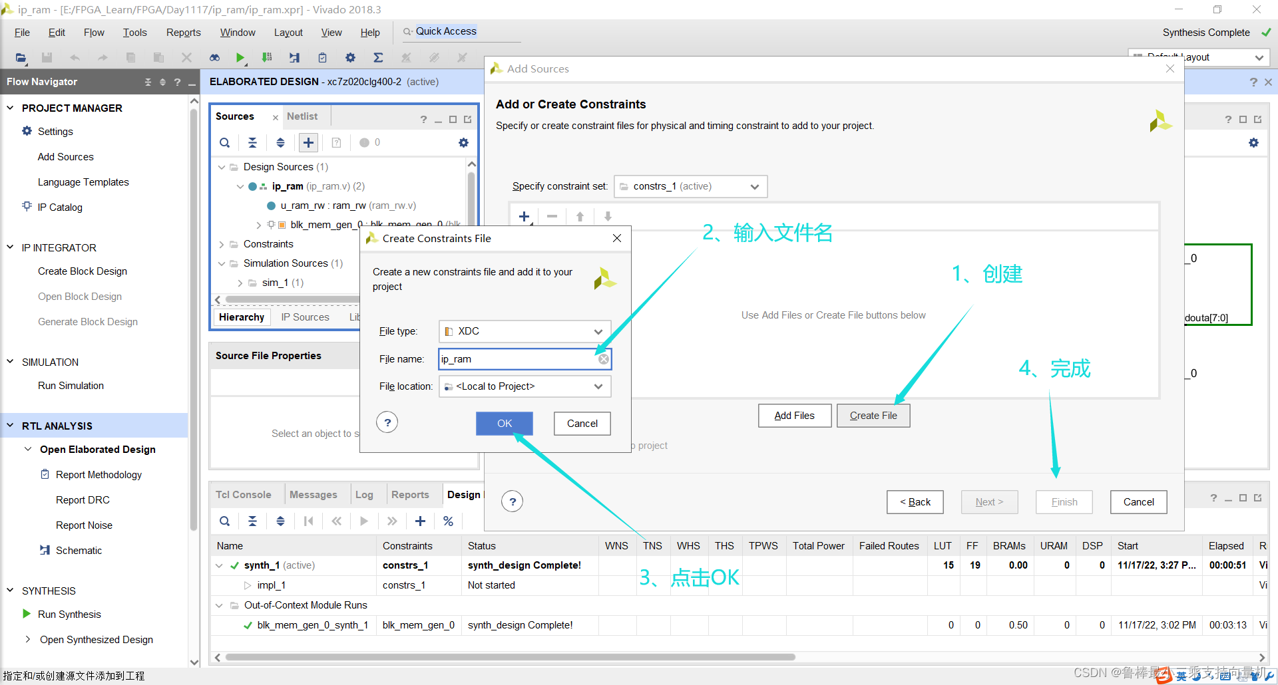Click the plus Add Sources button in Sources panel
Screen dimensions: 1278x685
point(308,142)
